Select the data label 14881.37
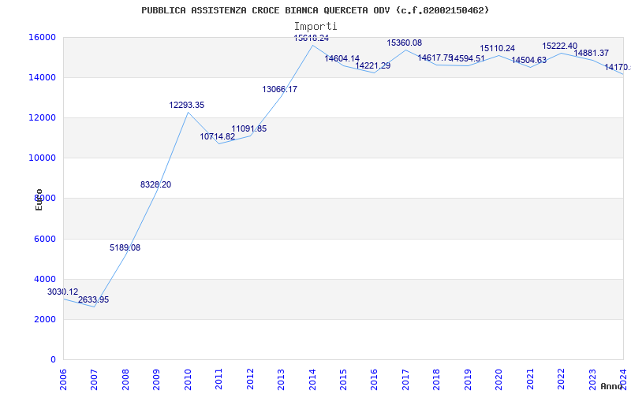 591,53
